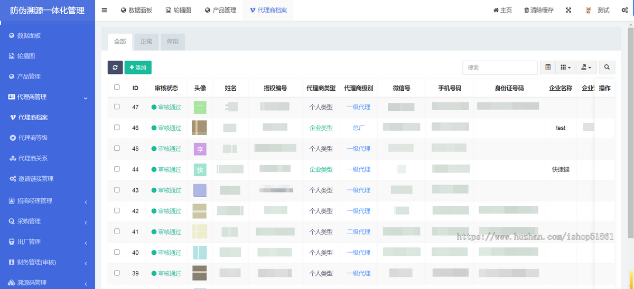Tick the checkbox for row ID 43
This screenshot has width=634, height=289.
click(117, 190)
